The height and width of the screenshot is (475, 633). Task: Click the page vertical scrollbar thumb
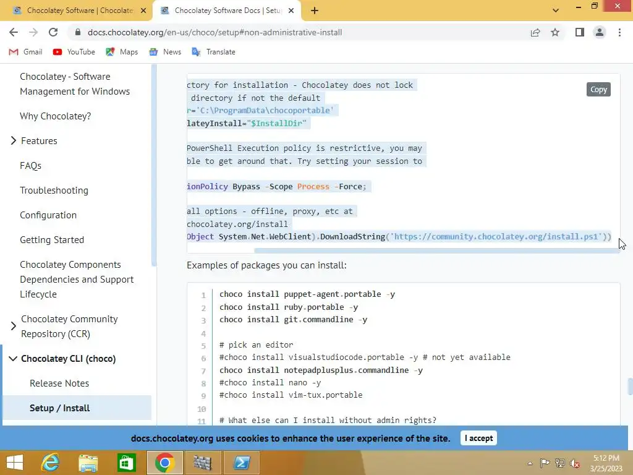pyautogui.click(x=630, y=387)
